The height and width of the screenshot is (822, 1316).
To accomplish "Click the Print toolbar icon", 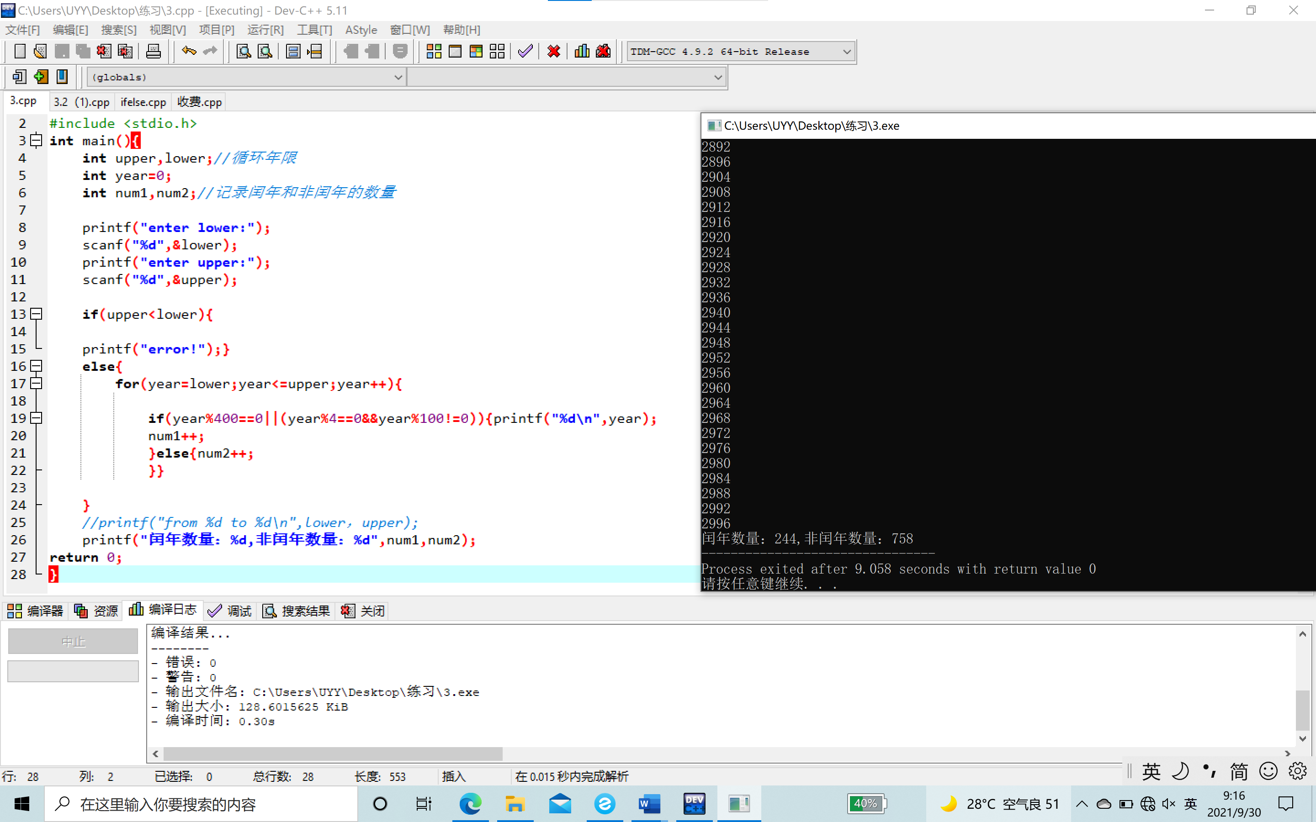I will click(x=154, y=52).
